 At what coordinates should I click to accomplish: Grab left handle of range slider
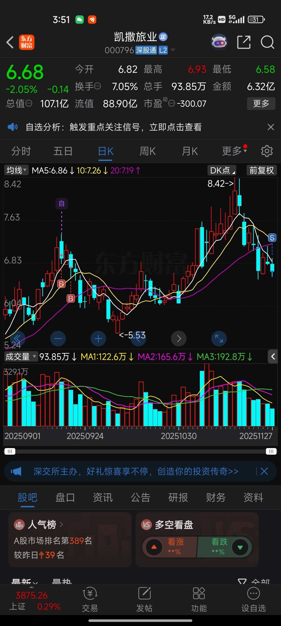click(x=10, y=452)
